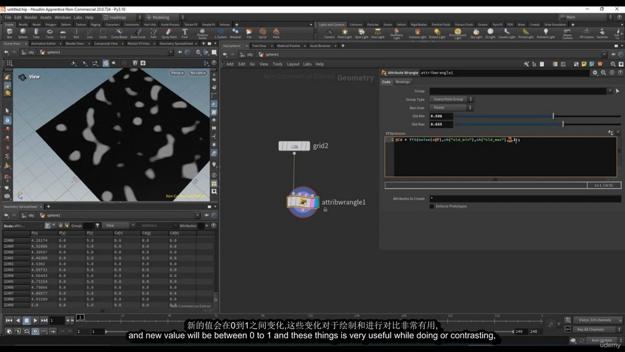Screen dimensions: 625x352
Task: Select the Tube shelf tool
Action: pyautogui.click(x=36, y=33)
